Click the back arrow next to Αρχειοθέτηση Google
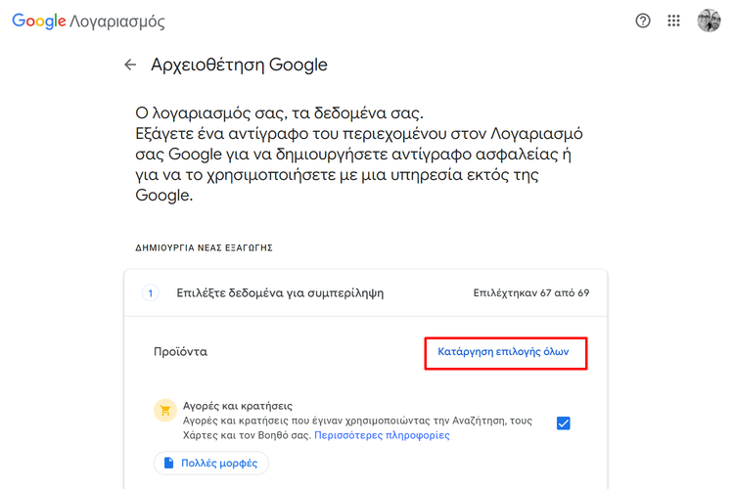Screen dimensions: 734x489 coord(130,65)
